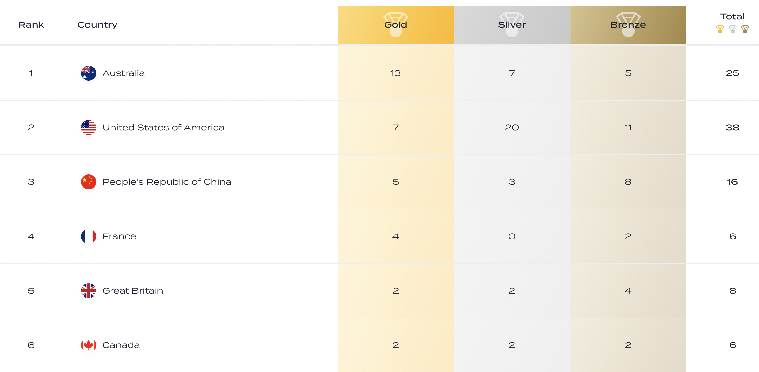Click the China flag icon

(89, 182)
